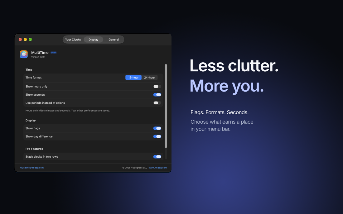
Task: Switch to the Your Clocks tab
Action: [x=73, y=40]
